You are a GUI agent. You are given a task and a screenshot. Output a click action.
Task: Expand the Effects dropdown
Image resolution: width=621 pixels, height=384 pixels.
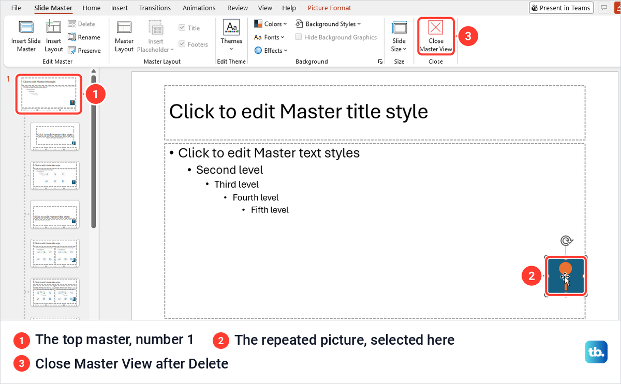point(271,51)
